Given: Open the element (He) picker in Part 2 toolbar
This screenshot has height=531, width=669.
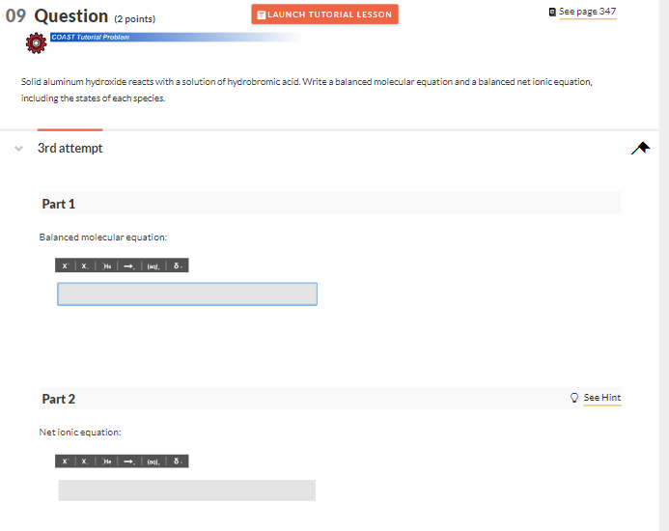Looking at the screenshot, I should click(x=106, y=461).
